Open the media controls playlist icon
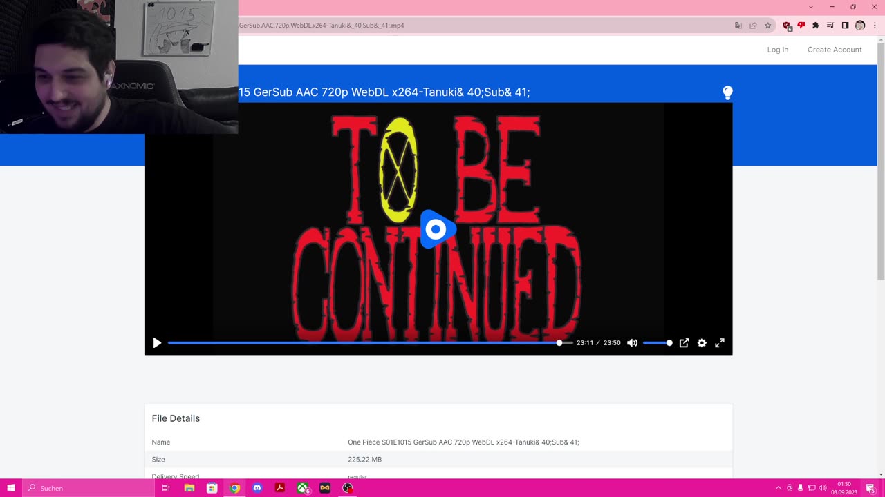Viewport: 885px width, 497px height. [830, 26]
